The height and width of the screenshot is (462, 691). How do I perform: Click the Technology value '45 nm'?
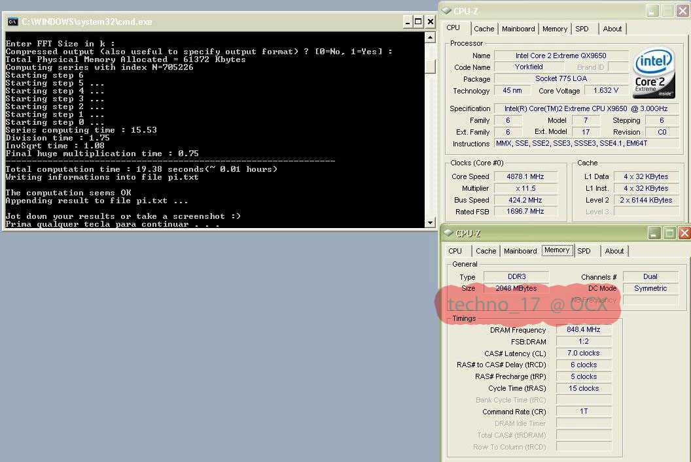click(x=512, y=90)
